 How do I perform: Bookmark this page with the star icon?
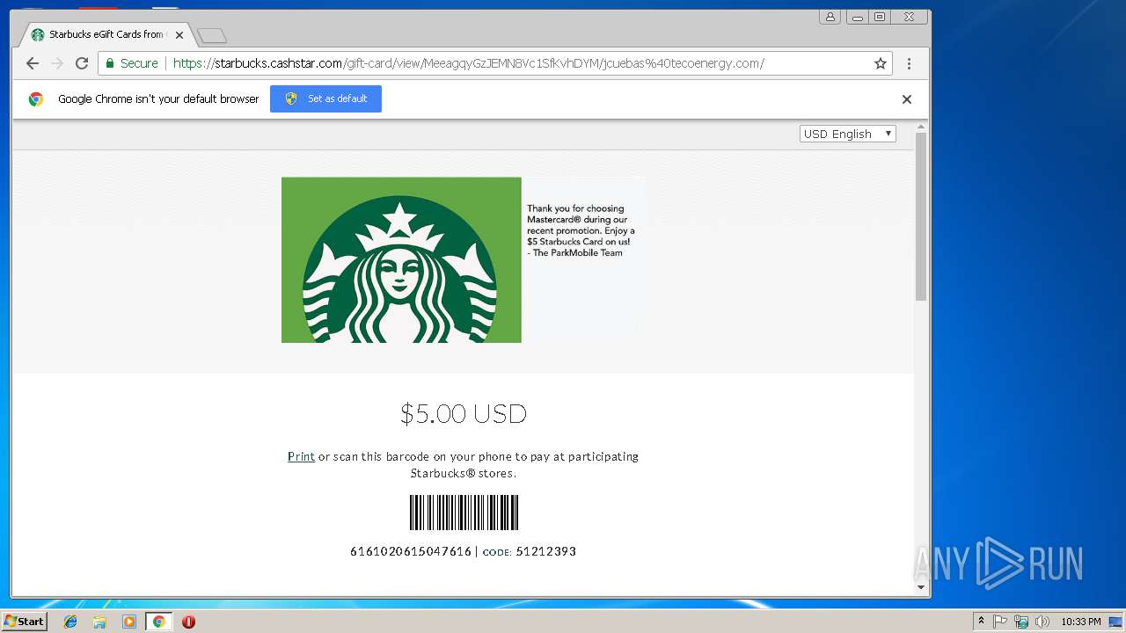[x=880, y=63]
